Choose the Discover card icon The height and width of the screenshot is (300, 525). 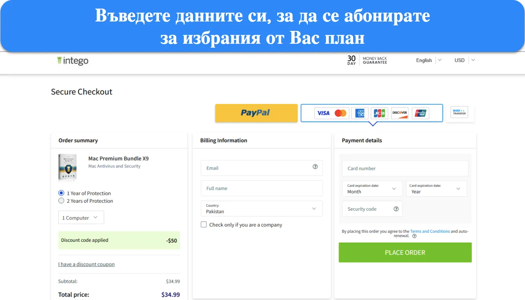tap(400, 113)
